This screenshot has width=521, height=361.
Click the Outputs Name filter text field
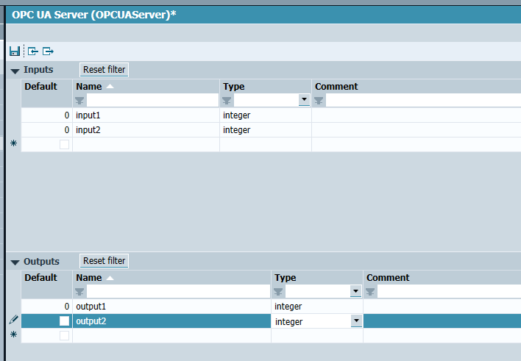pos(178,291)
